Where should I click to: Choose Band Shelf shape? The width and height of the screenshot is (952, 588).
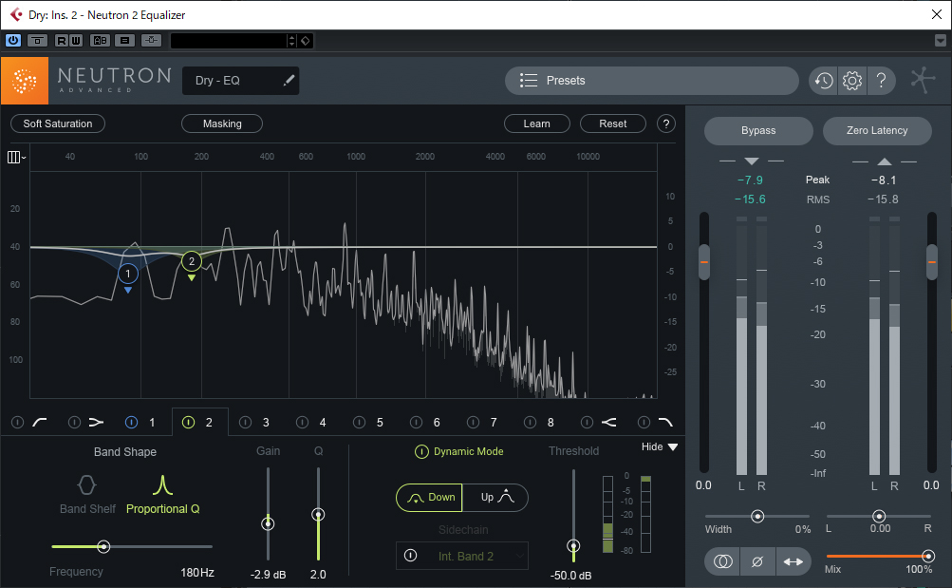pos(86,495)
